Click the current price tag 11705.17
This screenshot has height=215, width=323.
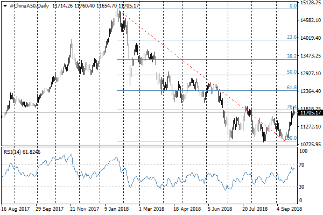pos(311,113)
